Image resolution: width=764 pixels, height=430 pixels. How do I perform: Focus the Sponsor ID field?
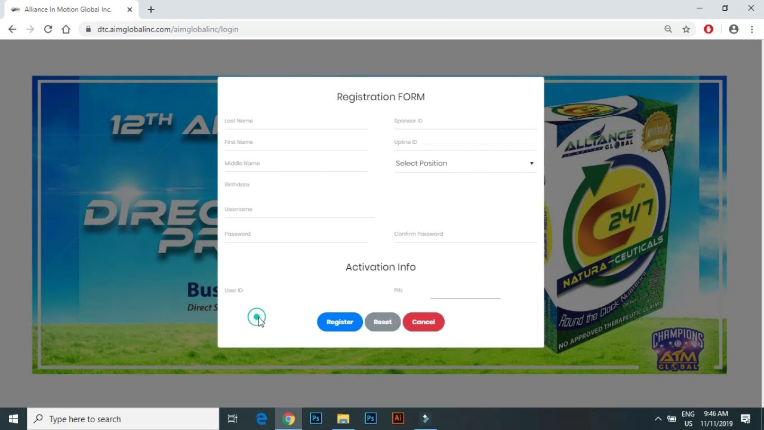(x=465, y=121)
